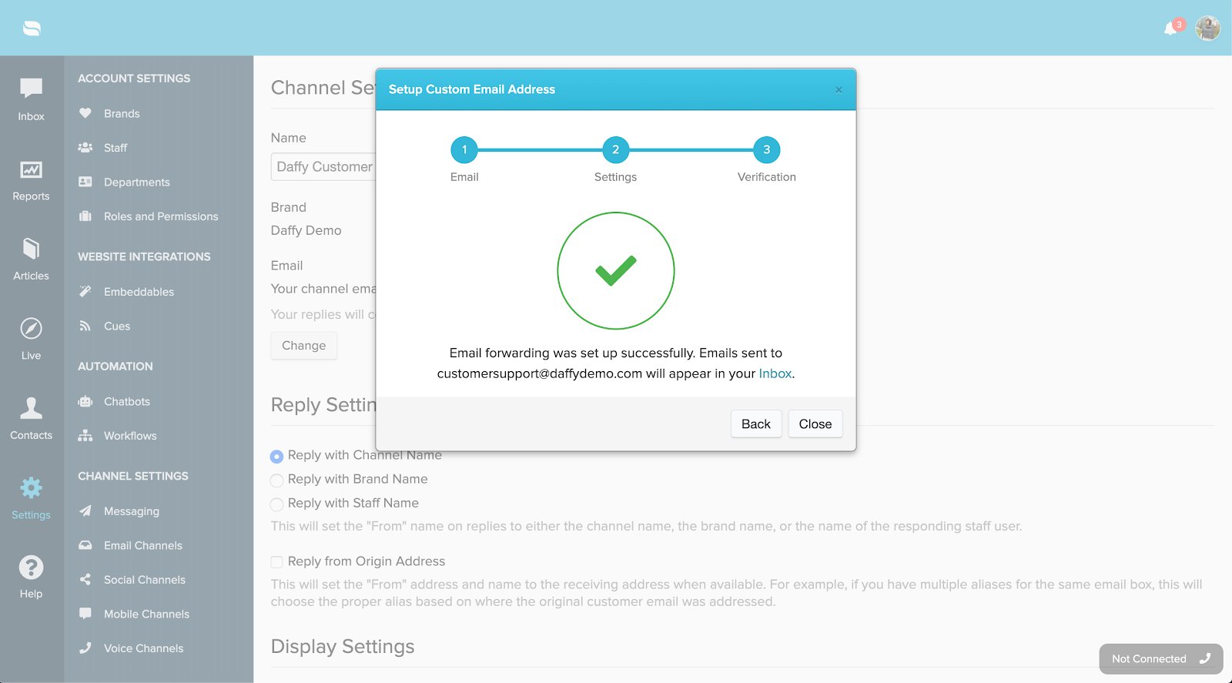The height and width of the screenshot is (683, 1232).
Task: Click the Roles and Permissions label
Action: click(161, 216)
